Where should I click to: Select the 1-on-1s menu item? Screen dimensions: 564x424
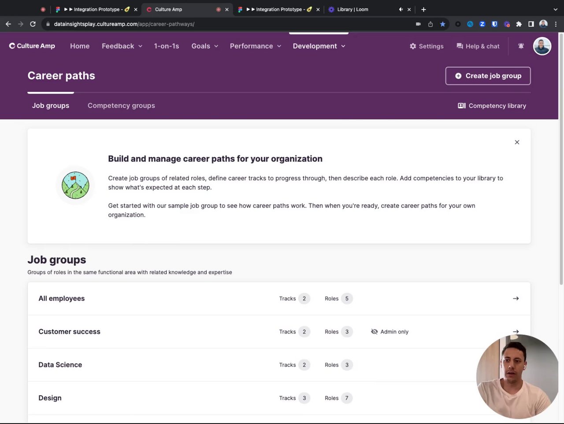tap(167, 46)
